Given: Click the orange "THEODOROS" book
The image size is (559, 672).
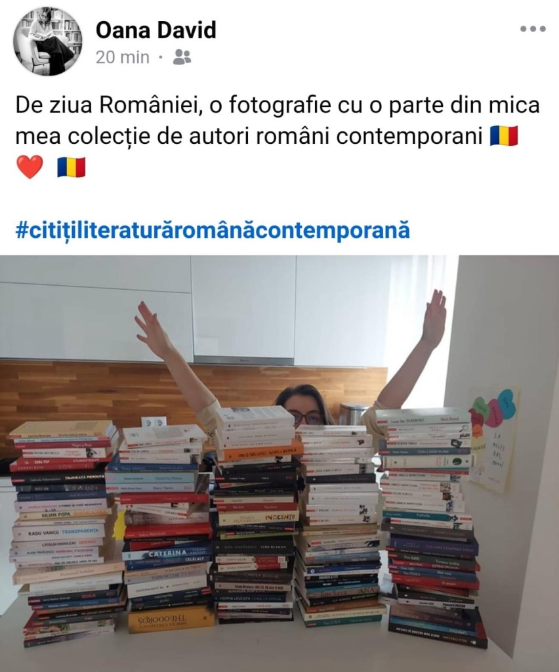Looking at the screenshot, I should coord(171,620).
